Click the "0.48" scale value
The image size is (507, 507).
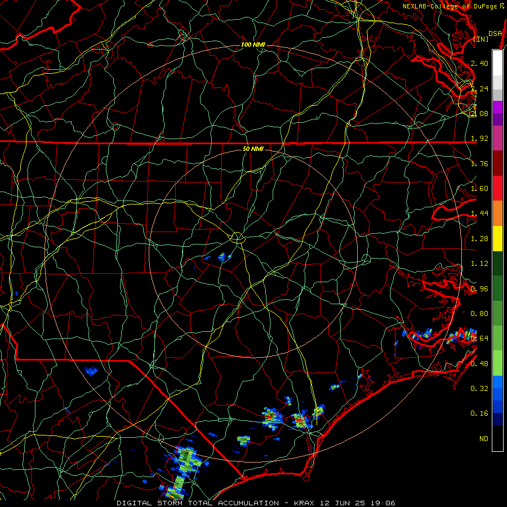(479, 364)
